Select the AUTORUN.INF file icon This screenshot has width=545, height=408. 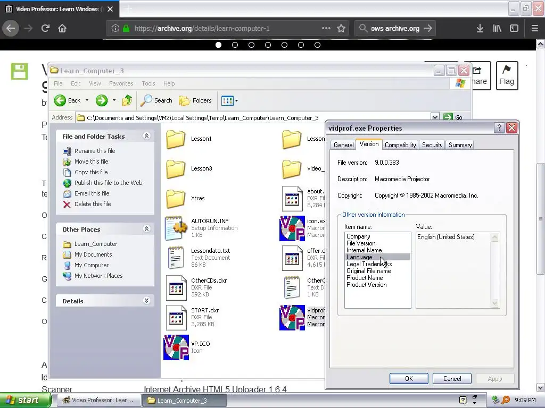coord(176,228)
